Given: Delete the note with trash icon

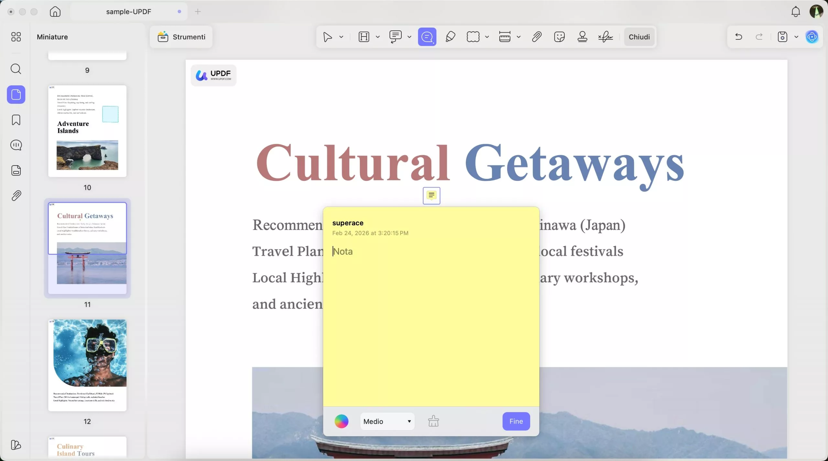Looking at the screenshot, I should [433, 421].
